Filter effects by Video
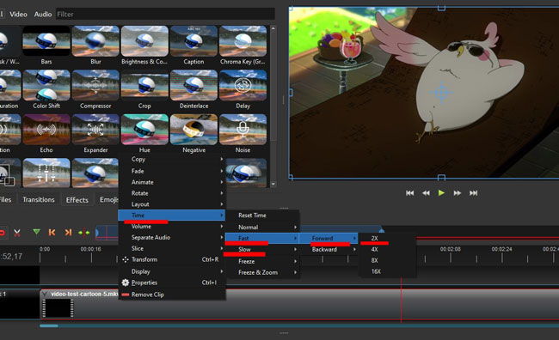 [x=18, y=15]
